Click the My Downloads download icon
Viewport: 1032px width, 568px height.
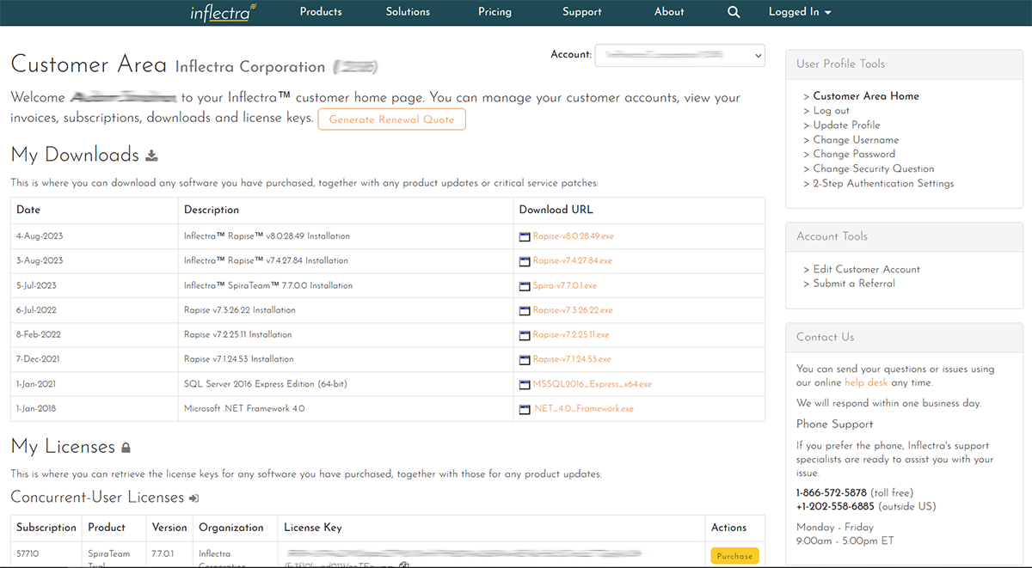152,156
